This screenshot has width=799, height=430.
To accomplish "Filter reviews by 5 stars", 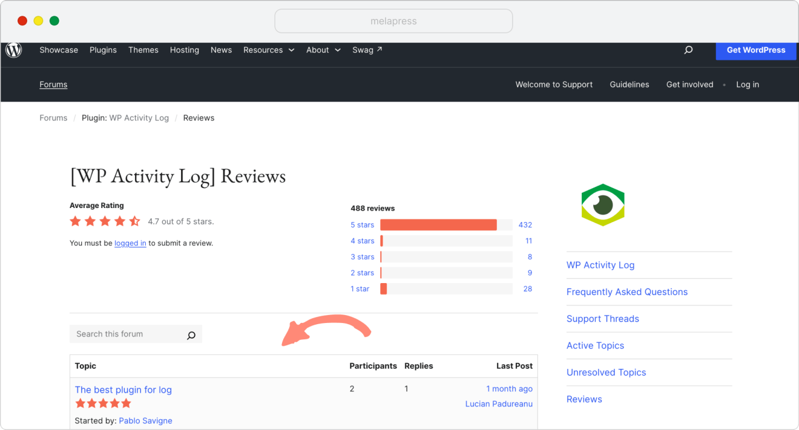I will tap(362, 225).
